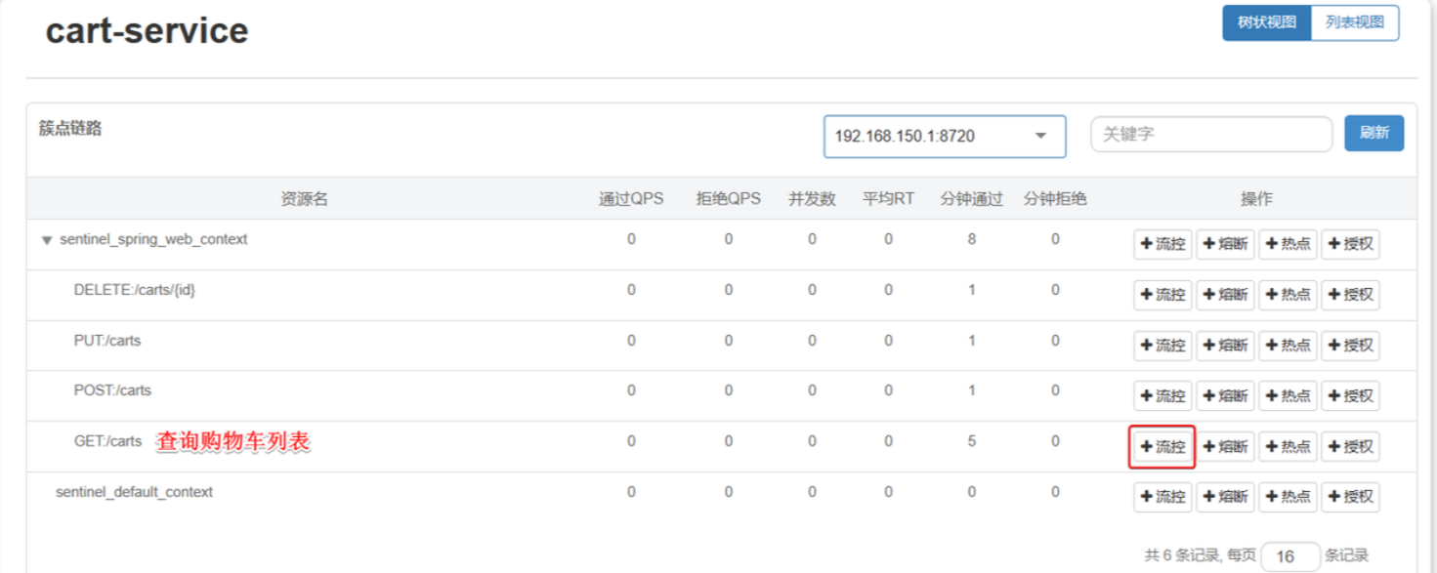Click 流控 button for GET:/carts row
Screen dimensions: 1437x573
point(1162,447)
